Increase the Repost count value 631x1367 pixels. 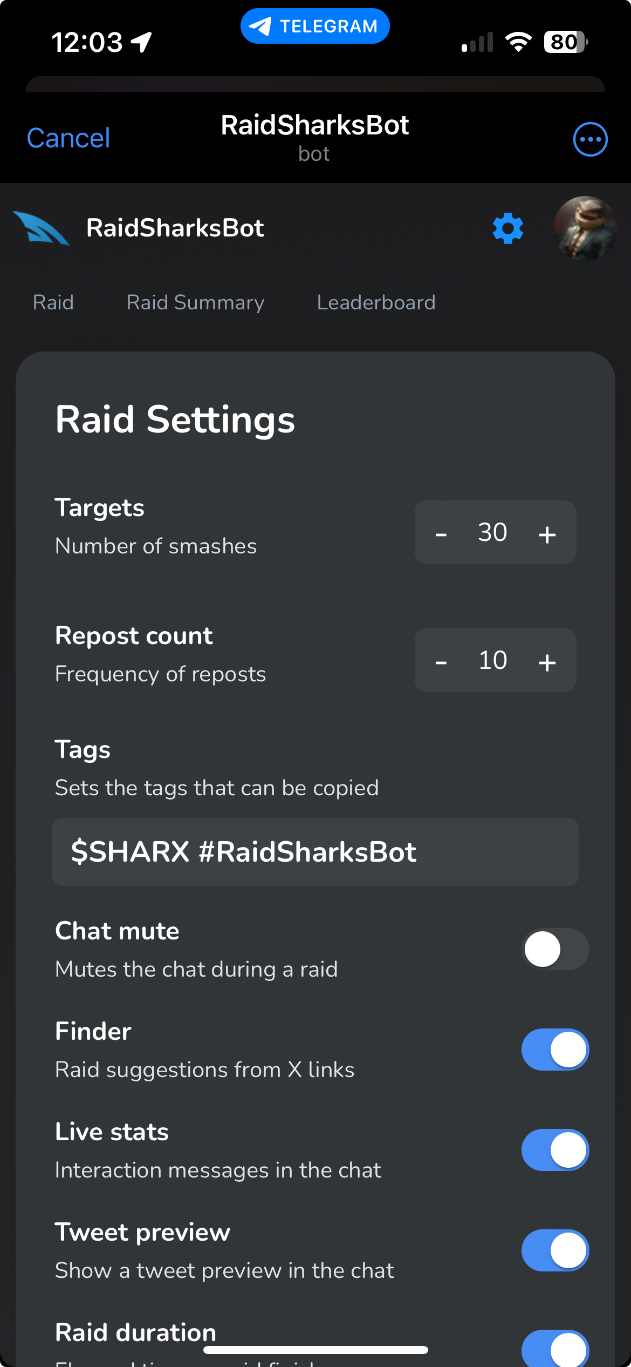pyautogui.click(x=547, y=661)
